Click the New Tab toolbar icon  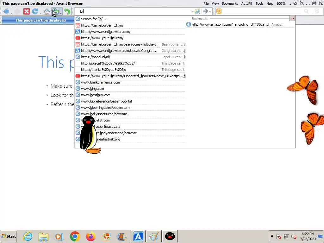click(55, 11)
